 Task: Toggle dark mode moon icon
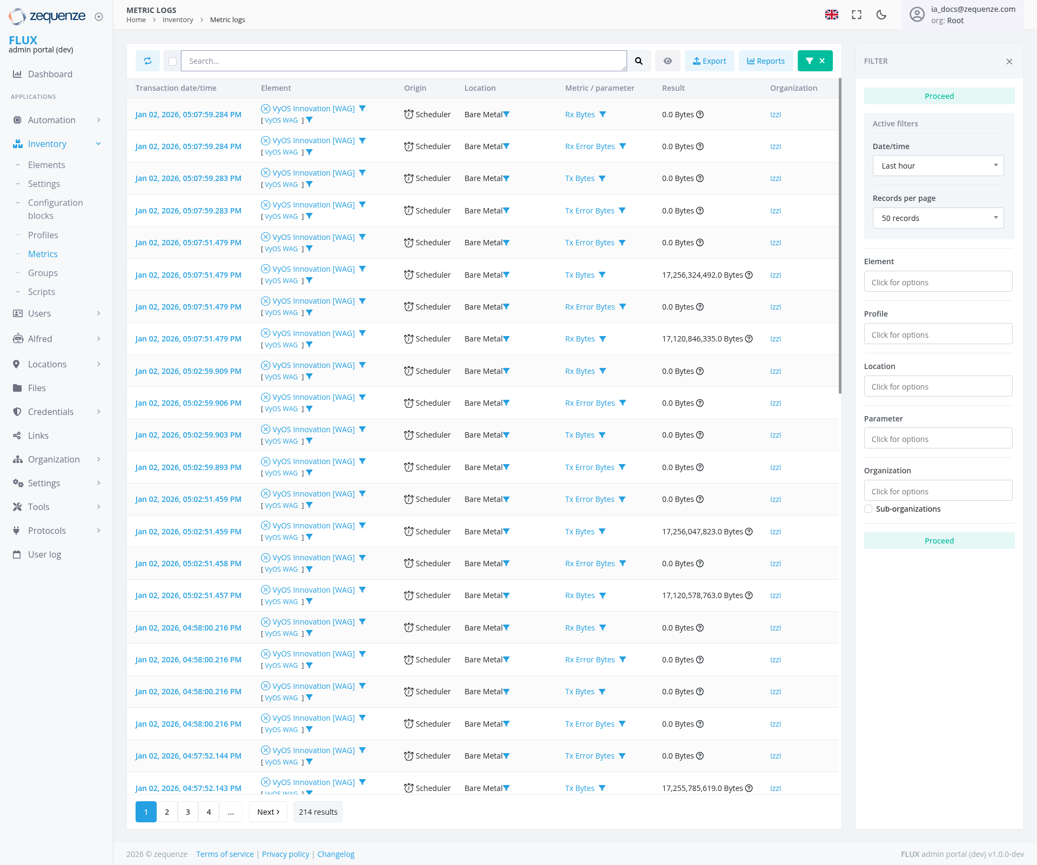coord(881,15)
